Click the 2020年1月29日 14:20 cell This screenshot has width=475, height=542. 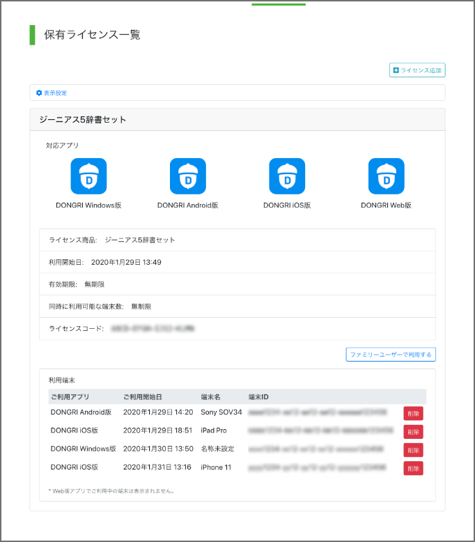(158, 412)
